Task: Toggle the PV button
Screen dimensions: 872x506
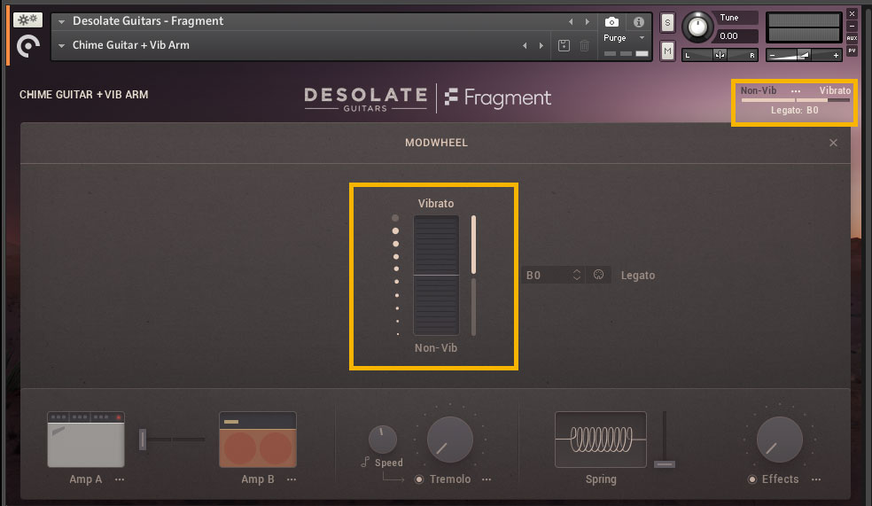Action: click(852, 51)
